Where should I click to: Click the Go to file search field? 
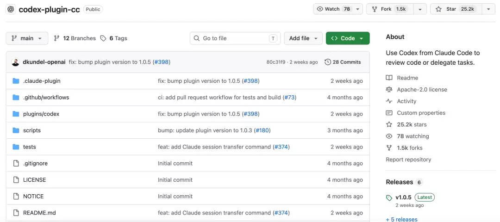[235, 38]
